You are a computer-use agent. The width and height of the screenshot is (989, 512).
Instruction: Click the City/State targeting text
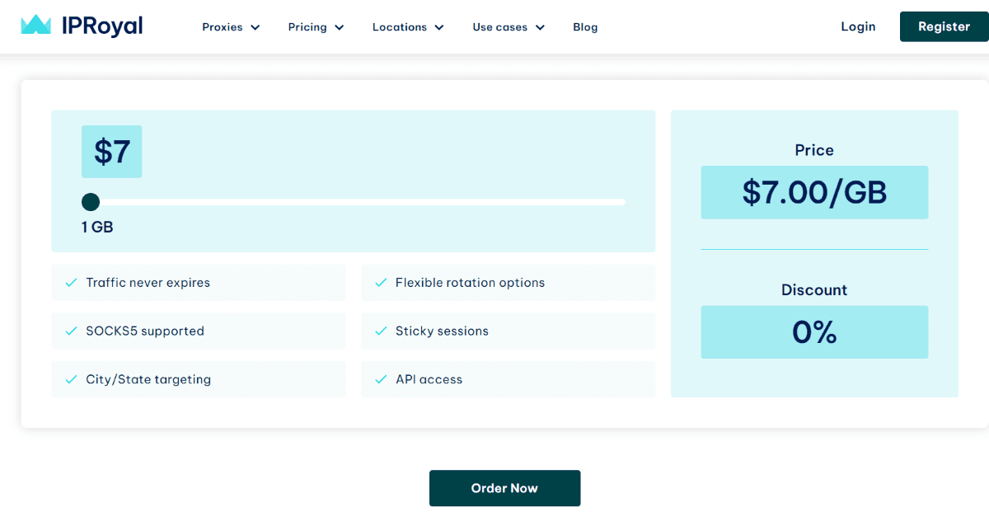tap(148, 379)
